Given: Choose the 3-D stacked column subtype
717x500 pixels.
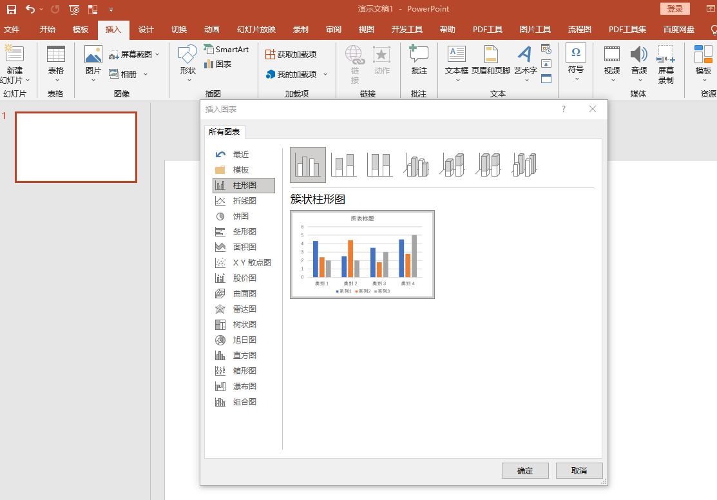Looking at the screenshot, I should [452, 165].
